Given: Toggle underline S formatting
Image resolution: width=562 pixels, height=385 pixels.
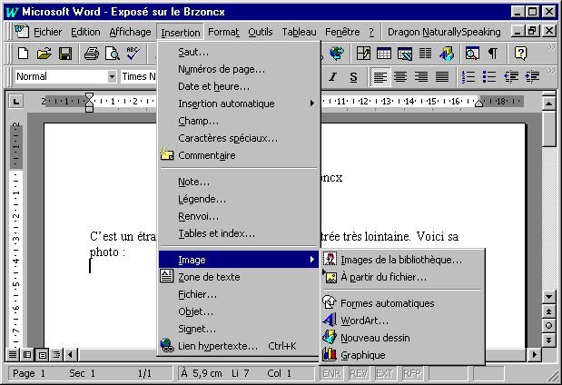Looking at the screenshot, I should 353,76.
